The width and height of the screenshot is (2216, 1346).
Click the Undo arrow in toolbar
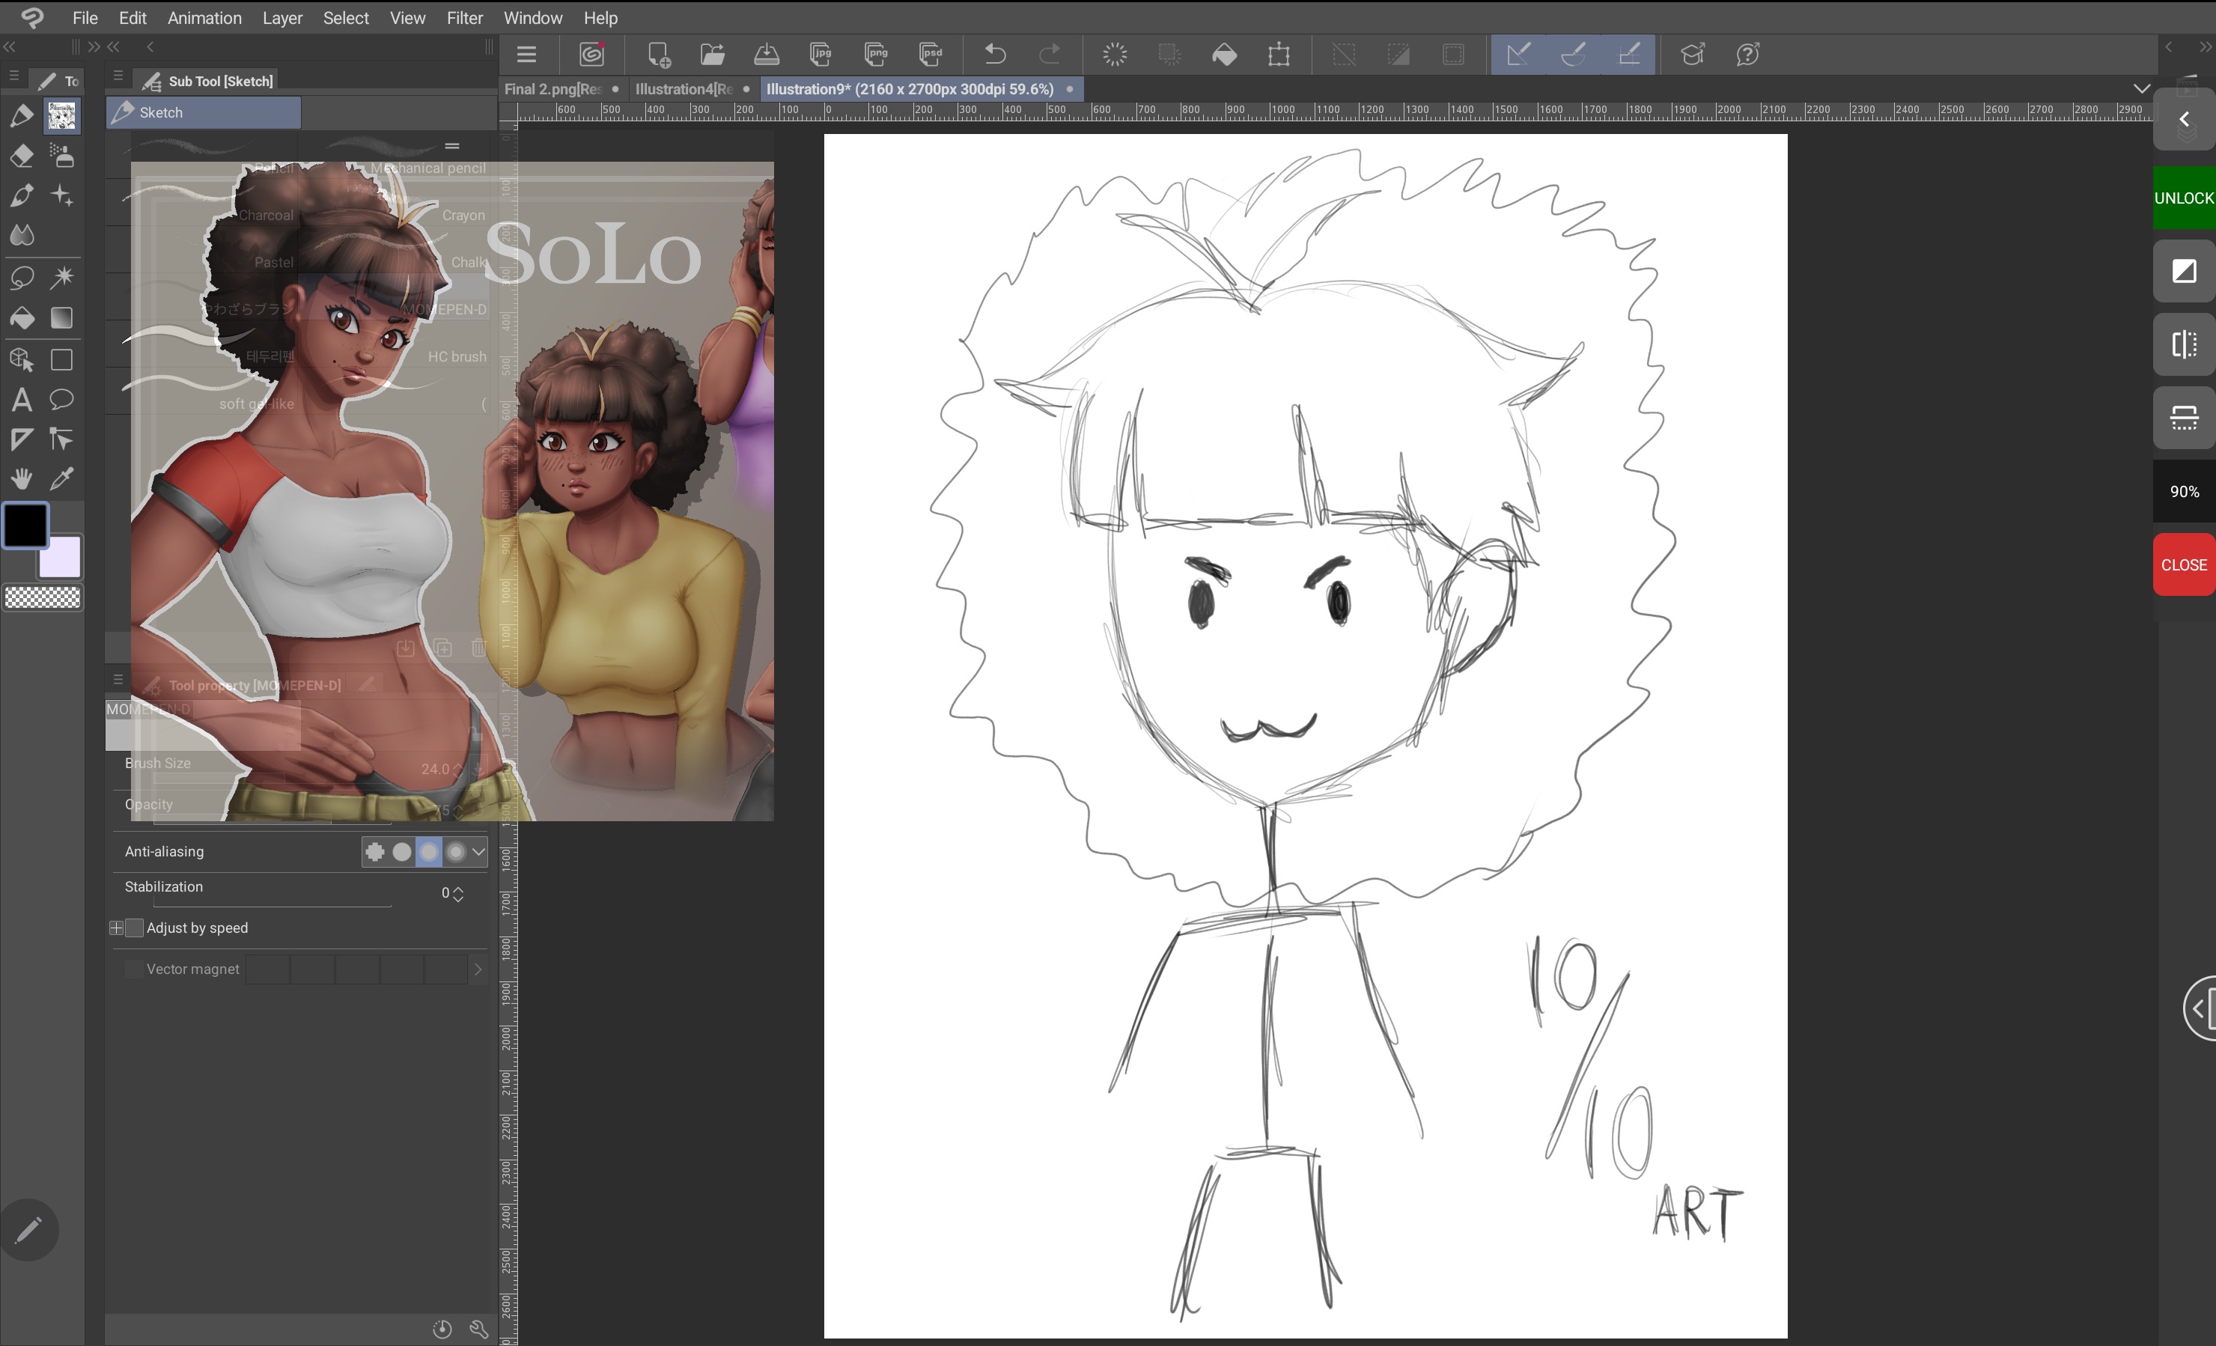pos(995,54)
